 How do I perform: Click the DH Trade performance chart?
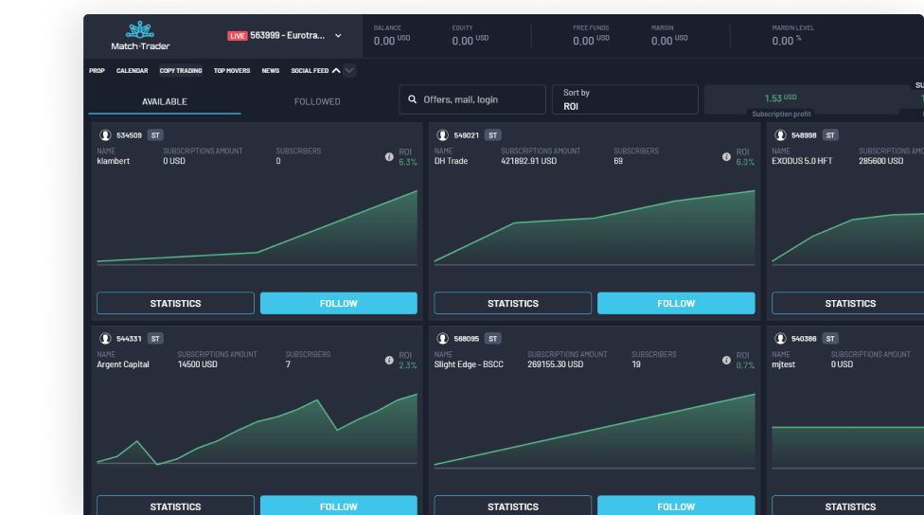(595, 227)
